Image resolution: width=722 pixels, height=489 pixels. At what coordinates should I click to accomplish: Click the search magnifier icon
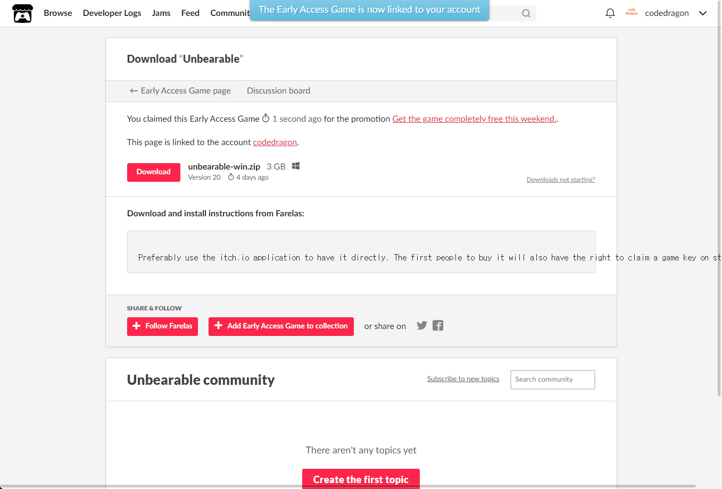pyautogui.click(x=526, y=13)
